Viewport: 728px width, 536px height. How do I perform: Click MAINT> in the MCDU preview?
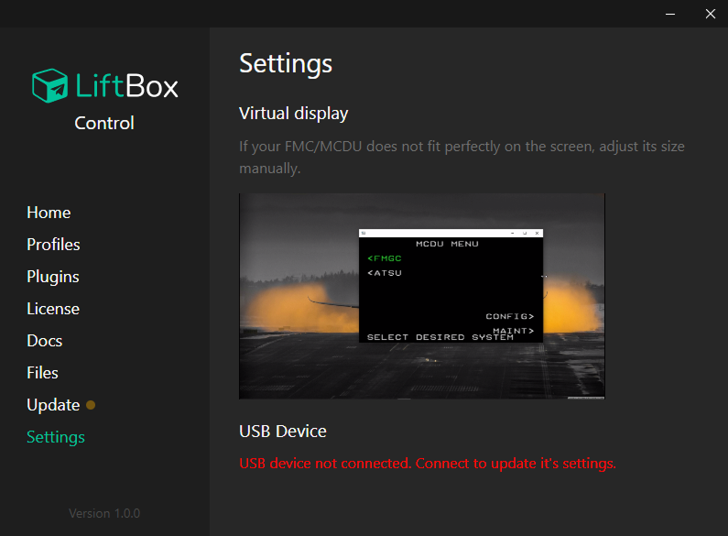tap(514, 330)
